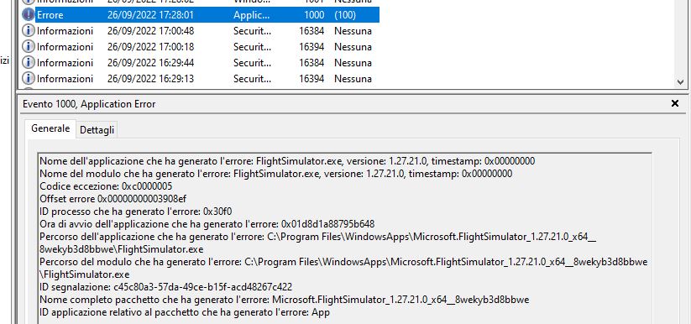Select the Errore 17:28:01 event row
Viewport: 691px width, 324px height.
(x=201, y=15)
